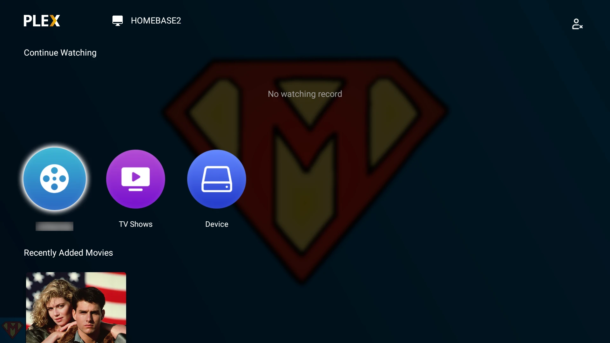Click the Recently Added Movies heading
The height and width of the screenshot is (343, 610).
[68, 253]
